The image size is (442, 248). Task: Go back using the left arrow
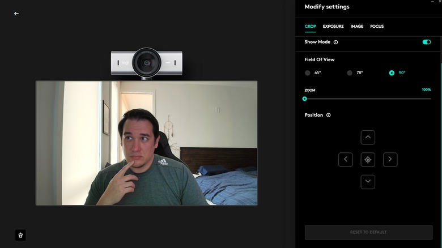click(x=16, y=14)
